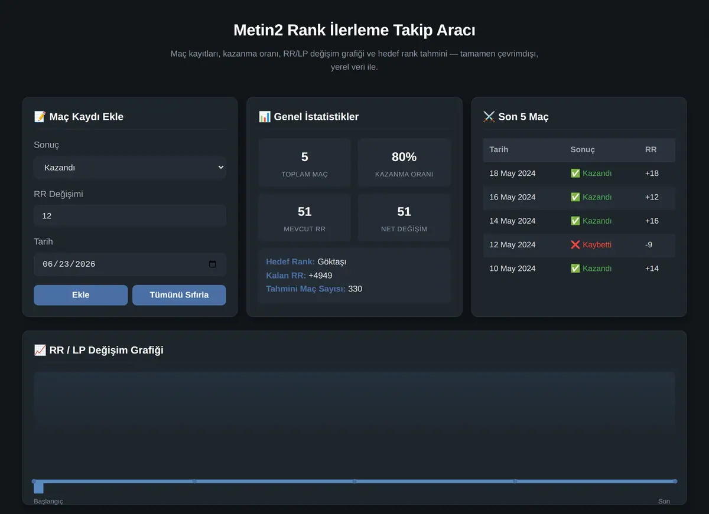
Task: Click the Kazanma Oranı 80% stat card
Action: point(404,163)
